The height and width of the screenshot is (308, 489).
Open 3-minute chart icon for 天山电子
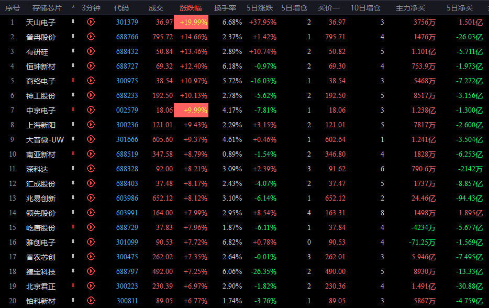(x=91, y=22)
